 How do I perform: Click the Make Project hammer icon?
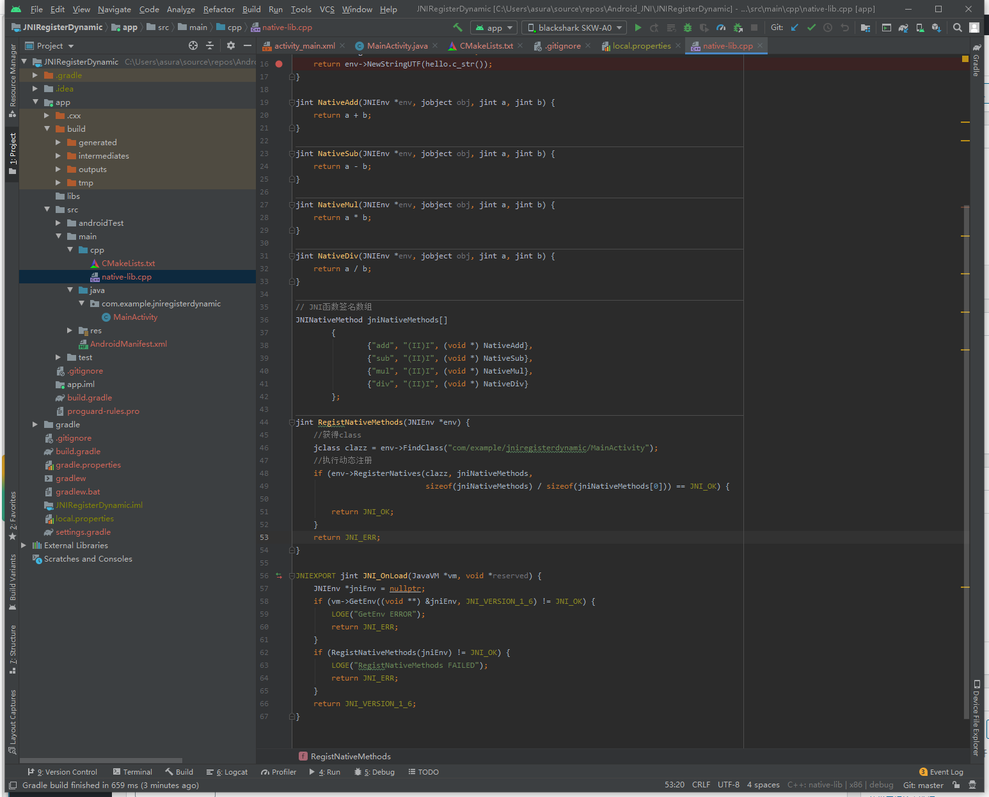[457, 28]
